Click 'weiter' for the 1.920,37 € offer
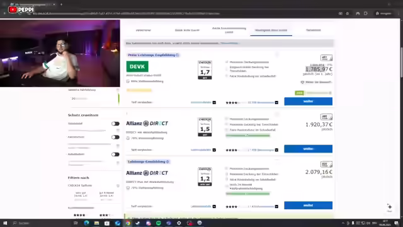403x227 pixels. [x=308, y=149]
